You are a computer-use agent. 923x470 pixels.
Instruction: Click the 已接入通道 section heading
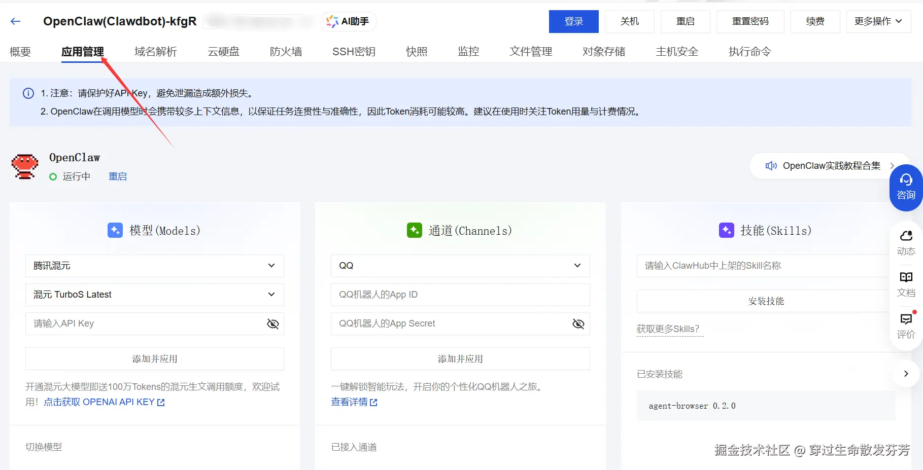click(x=354, y=447)
